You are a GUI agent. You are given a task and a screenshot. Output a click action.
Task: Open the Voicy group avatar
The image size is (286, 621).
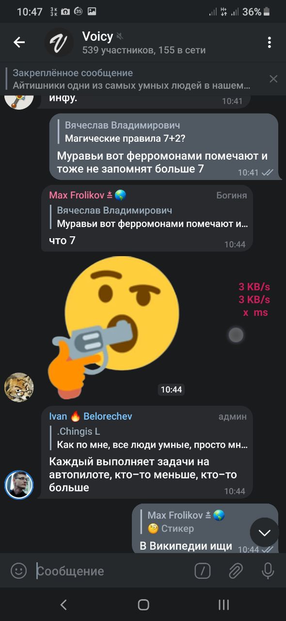[x=59, y=43]
